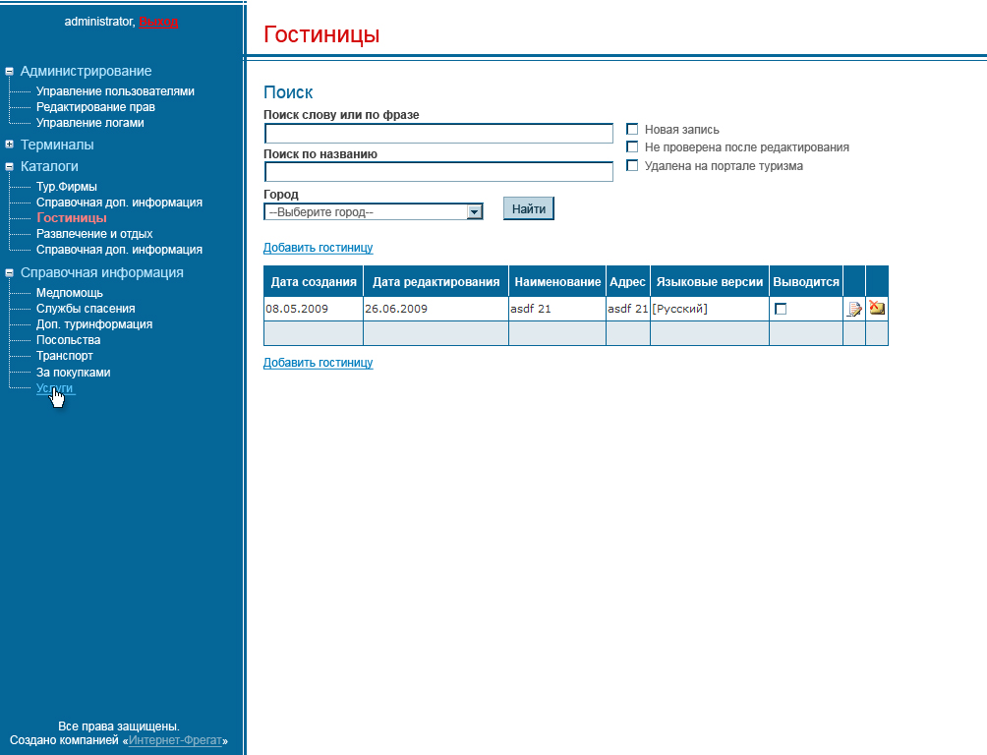This screenshot has width=987, height=755.
Task: Select the 26.06.2009 edit date cell
Action: coord(436,310)
